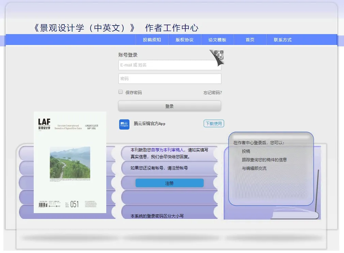Image resolution: width=344 pixels, height=253 pixels.
Task: Click the 忘记密码? link
Action: point(213,93)
